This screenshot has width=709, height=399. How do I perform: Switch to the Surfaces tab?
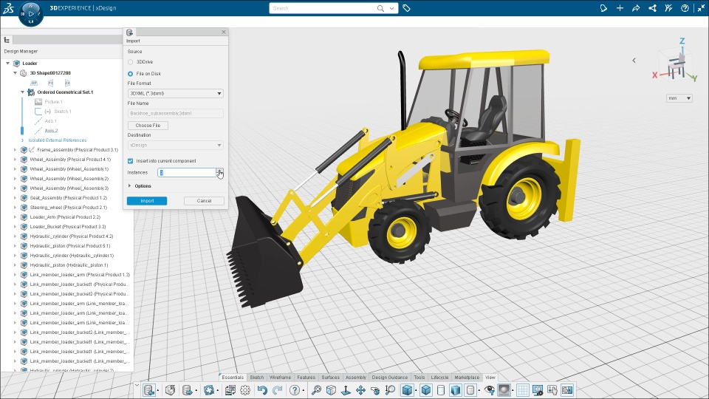pos(331,378)
